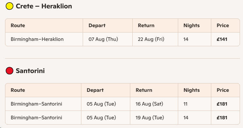
Task: Select the 16 Aug (Sat) return date
Action: point(150,104)
